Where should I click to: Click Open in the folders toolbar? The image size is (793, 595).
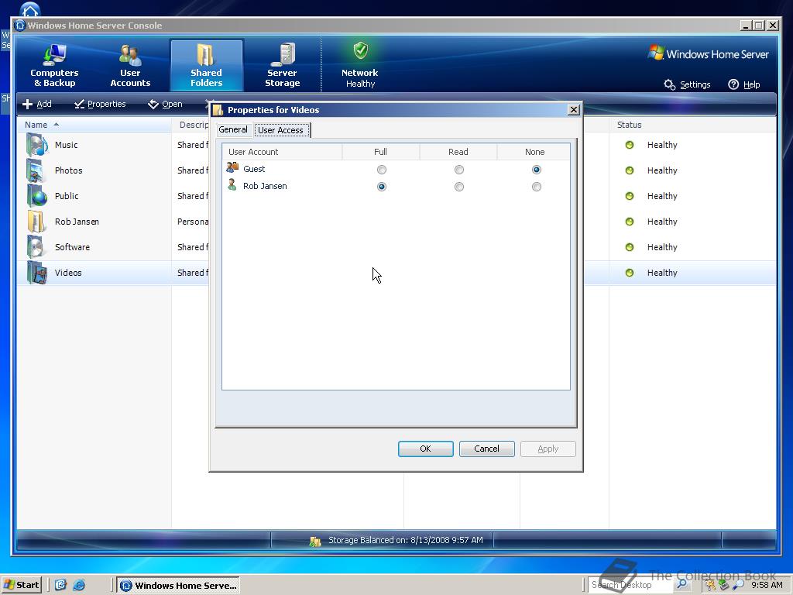point(166,104)
